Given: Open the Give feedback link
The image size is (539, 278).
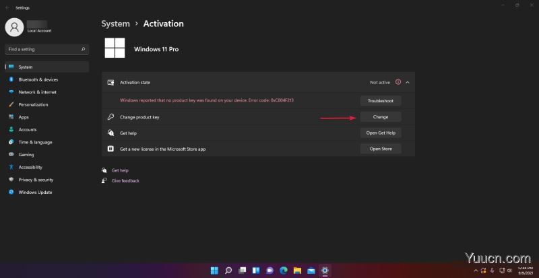Looking at the screenshot, I should [125, 180].
